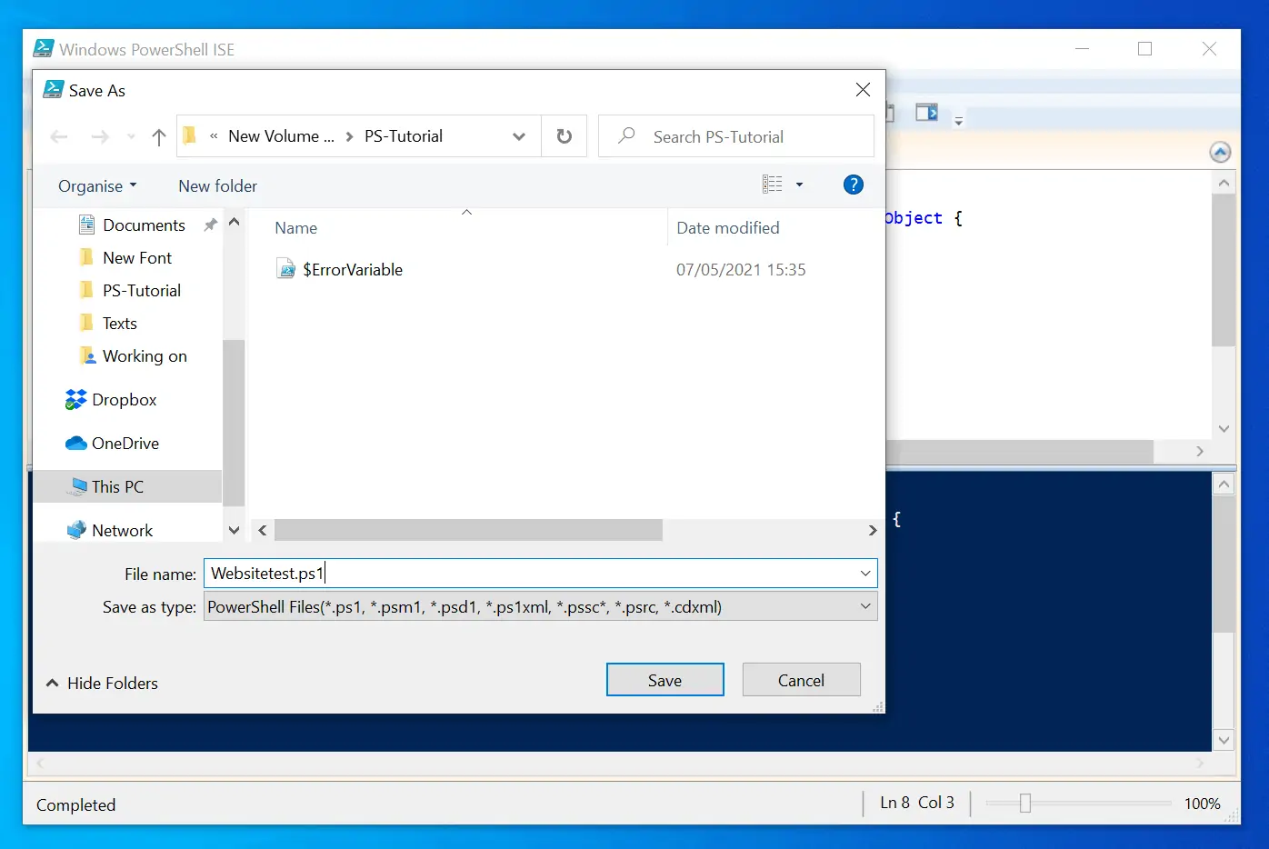Open the Save as type dropdown

pos(541,606)
